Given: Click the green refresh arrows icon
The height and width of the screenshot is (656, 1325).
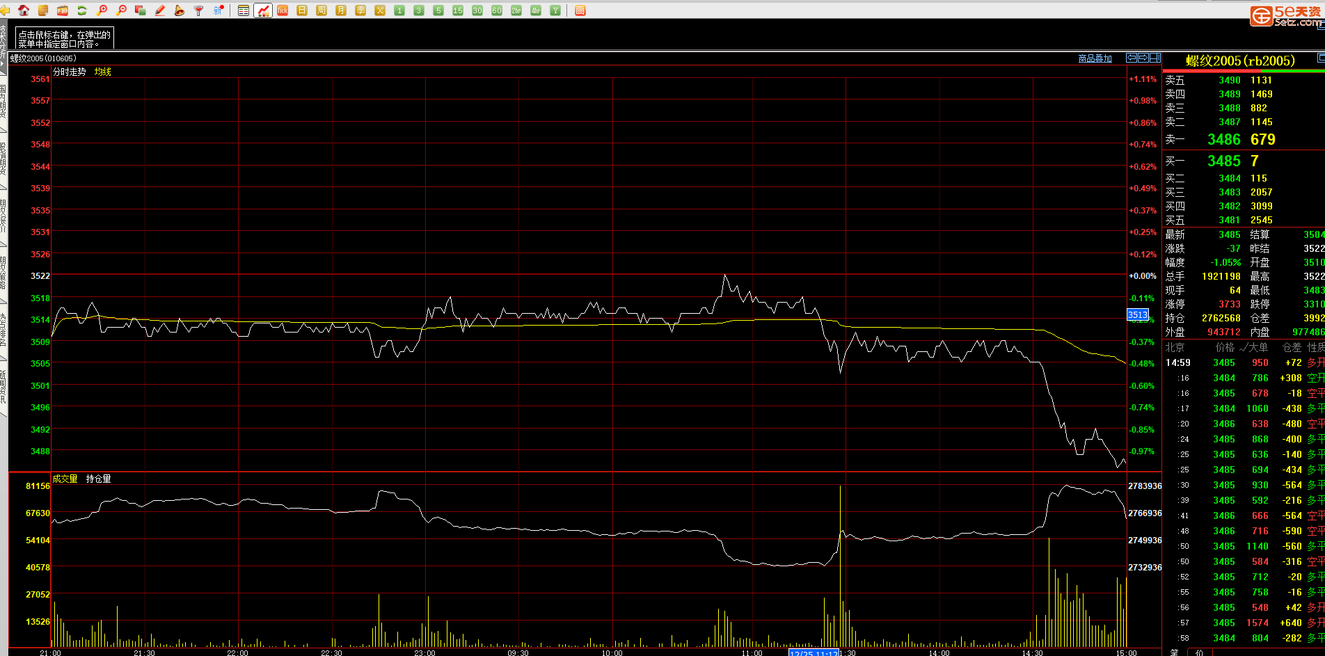Looking at the screenshot, I should [82, 10].
